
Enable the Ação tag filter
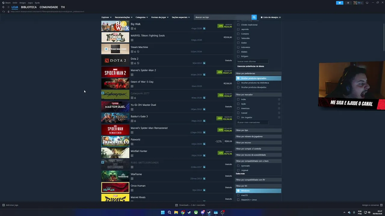(x=238, y=104)
